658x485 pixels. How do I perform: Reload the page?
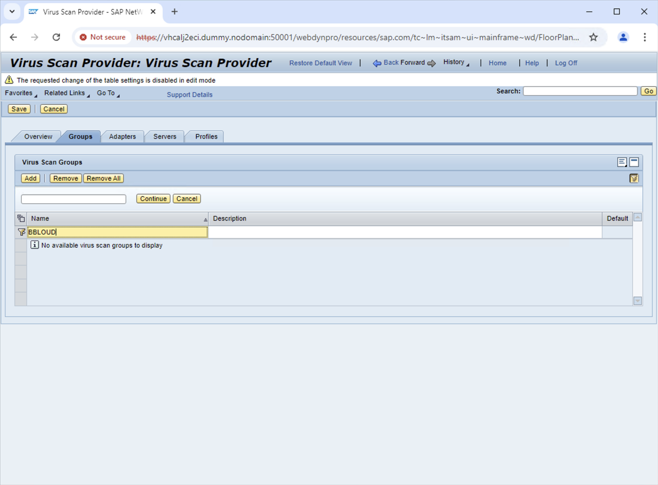56,37
